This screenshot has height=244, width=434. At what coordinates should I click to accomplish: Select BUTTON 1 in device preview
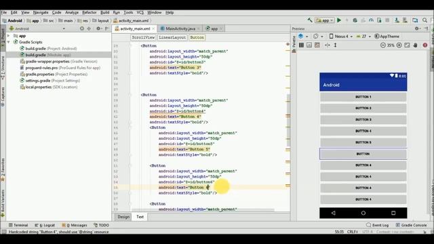[363, 97]
